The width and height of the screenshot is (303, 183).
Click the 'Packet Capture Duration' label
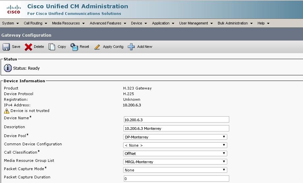click(x=27, y=177)
